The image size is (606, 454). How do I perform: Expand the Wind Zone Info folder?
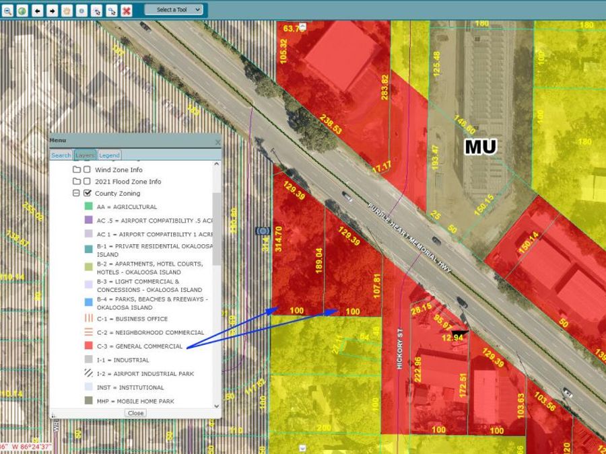click(77, 169)
